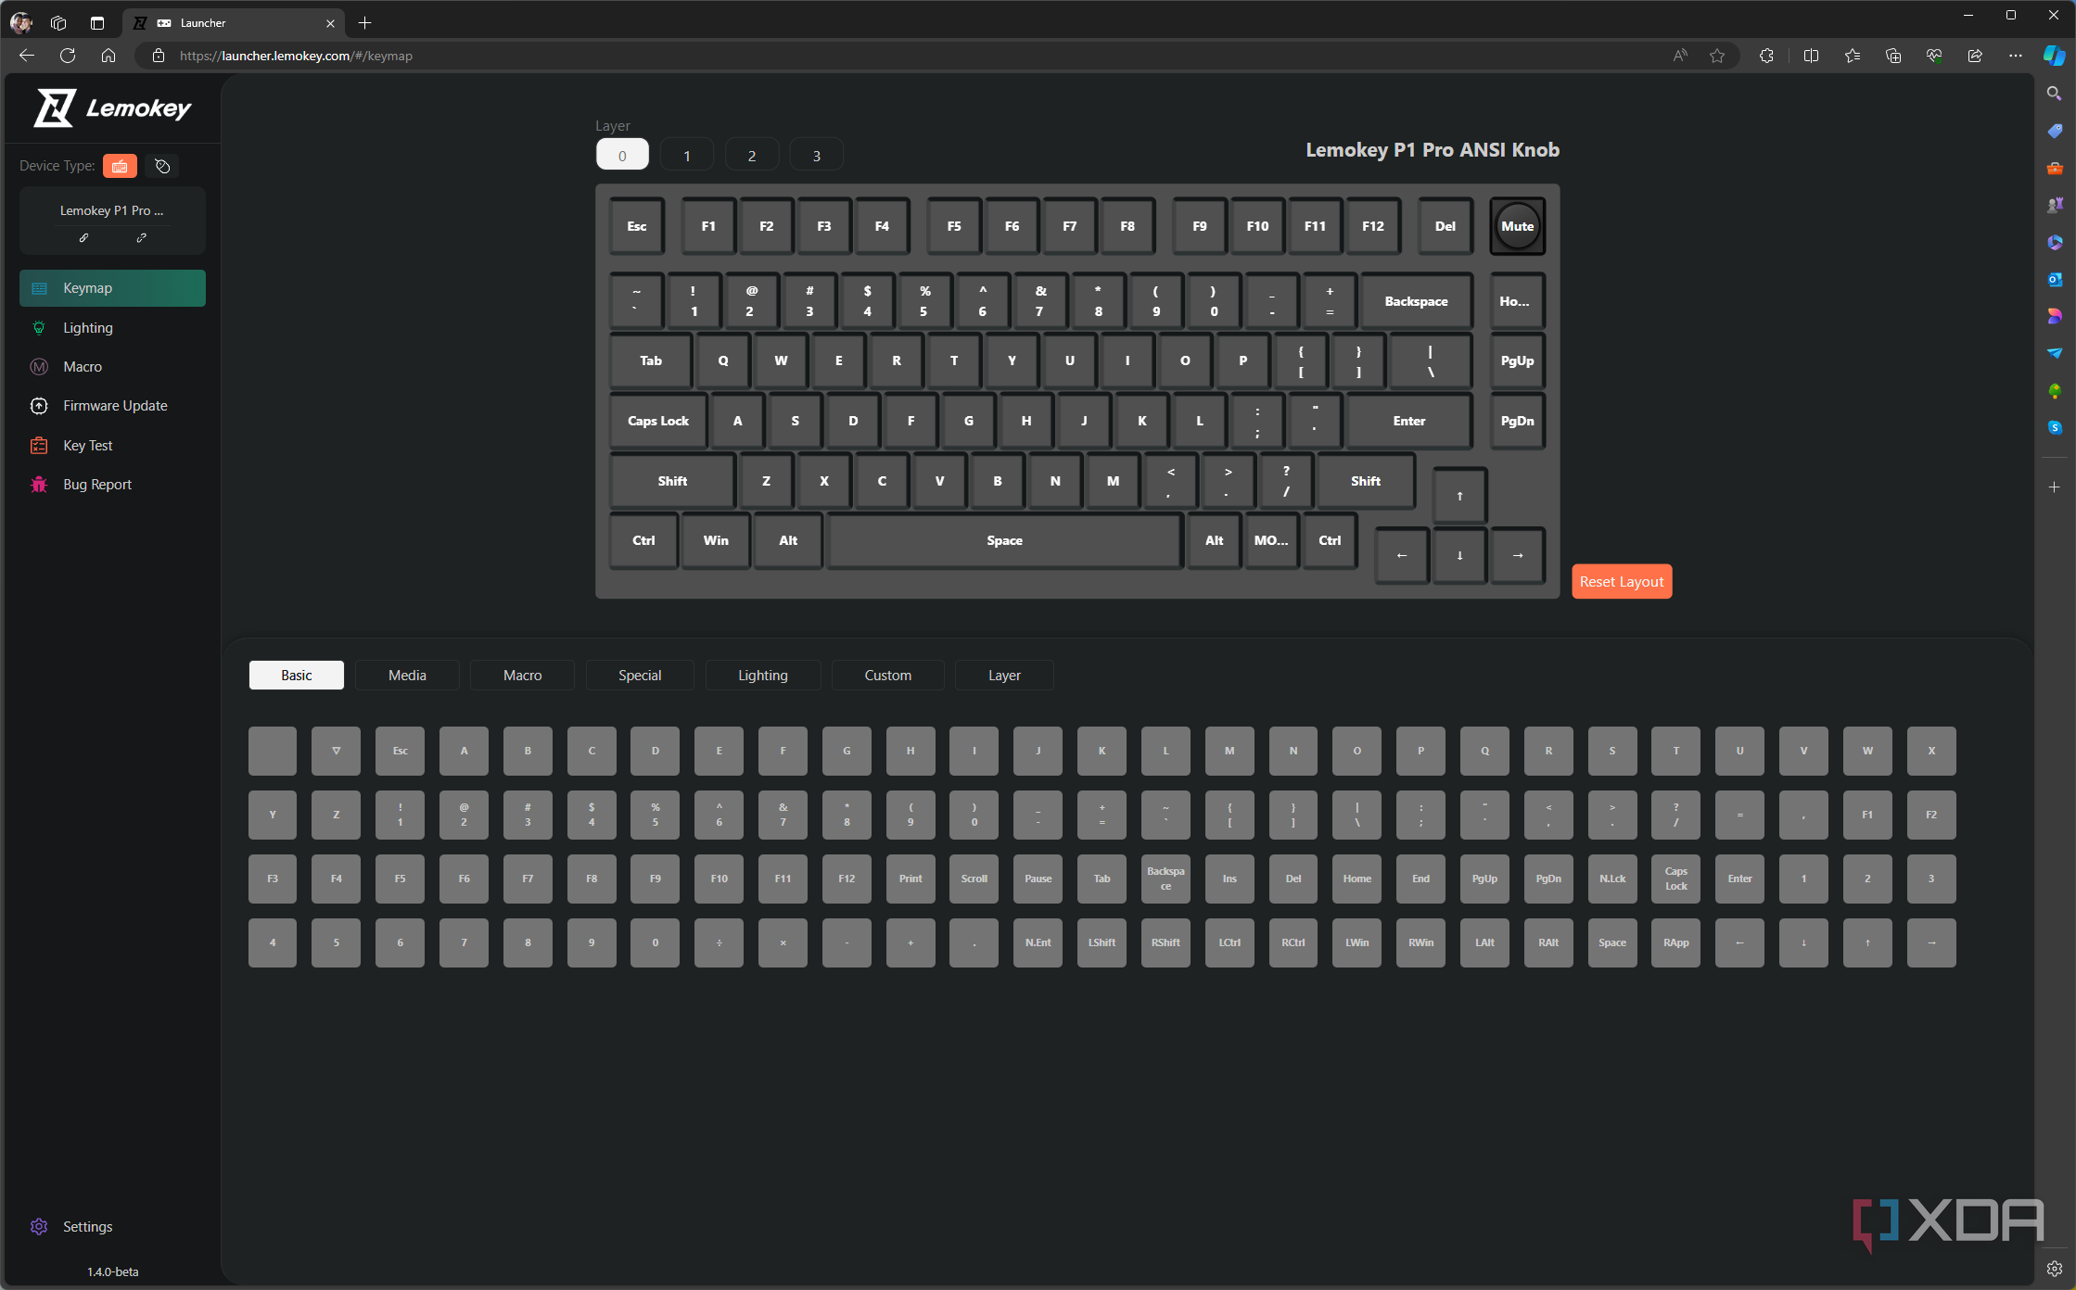The image size is (2076, 1290).
Task: Select the mouse device type icon
Action: click(x=162, y=166)
